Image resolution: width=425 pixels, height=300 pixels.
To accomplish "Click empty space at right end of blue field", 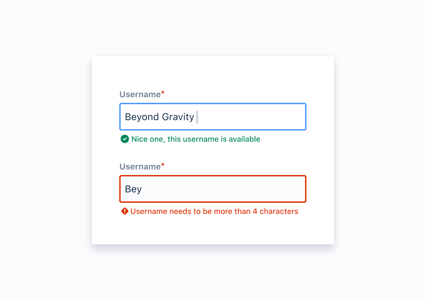I will coord(291,117).
